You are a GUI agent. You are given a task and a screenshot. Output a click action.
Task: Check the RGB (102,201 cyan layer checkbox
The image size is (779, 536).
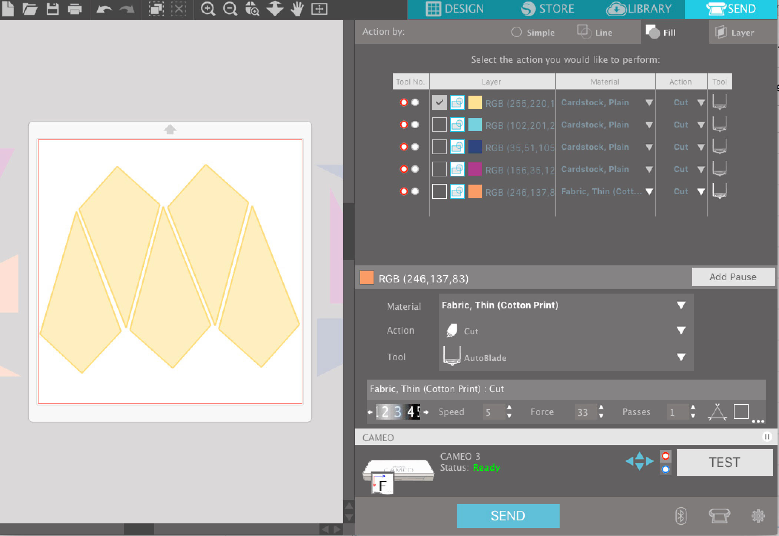click(439, 125)
